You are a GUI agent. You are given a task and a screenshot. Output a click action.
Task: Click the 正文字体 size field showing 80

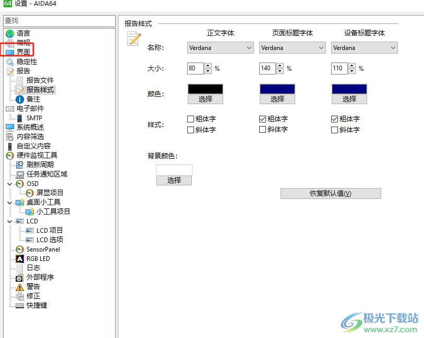(x=196, y=68)
